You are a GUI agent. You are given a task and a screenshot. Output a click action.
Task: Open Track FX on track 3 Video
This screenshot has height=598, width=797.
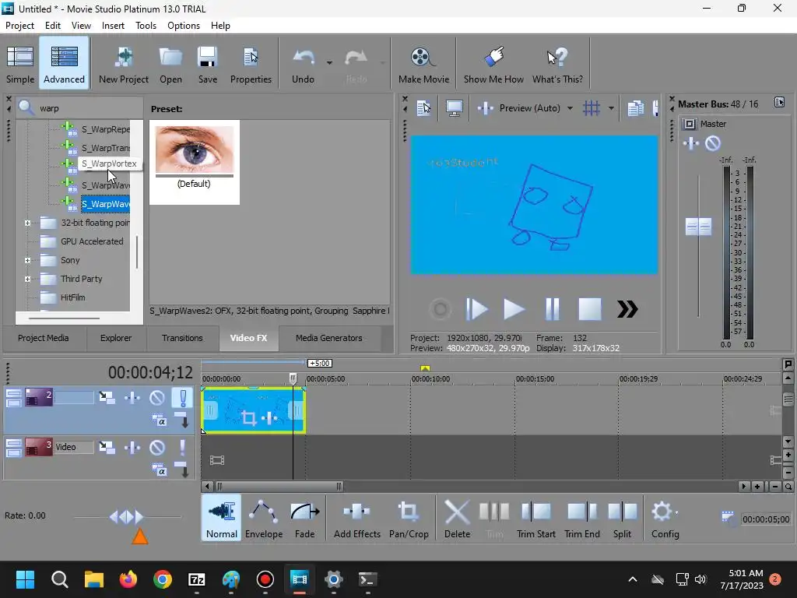(x=132, y=447)
